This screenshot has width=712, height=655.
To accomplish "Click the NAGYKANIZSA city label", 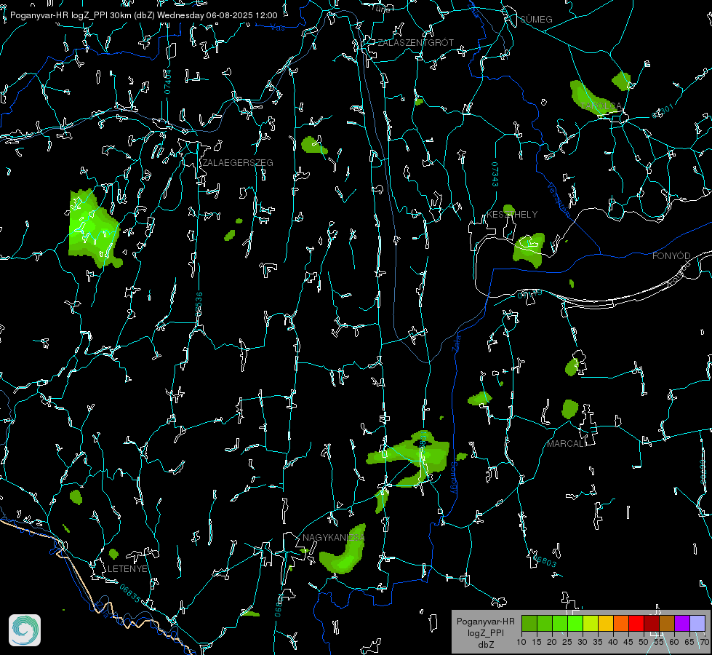I will pyautogui.click(x=333, y=538).
